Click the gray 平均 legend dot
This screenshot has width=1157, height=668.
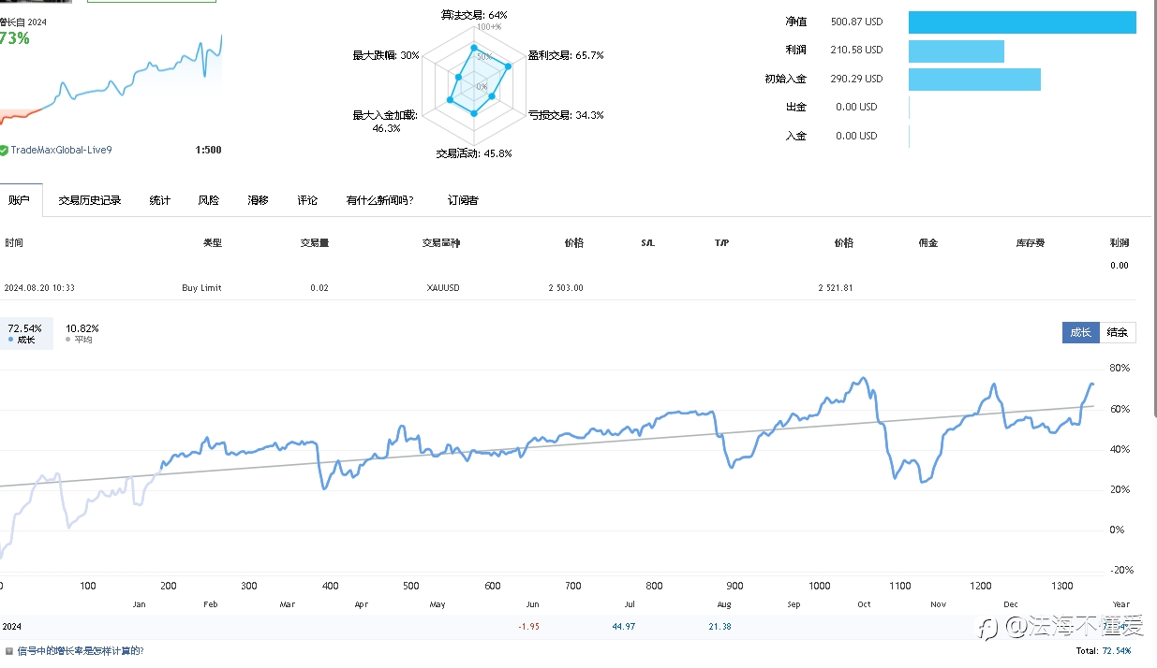coord(68,340)
